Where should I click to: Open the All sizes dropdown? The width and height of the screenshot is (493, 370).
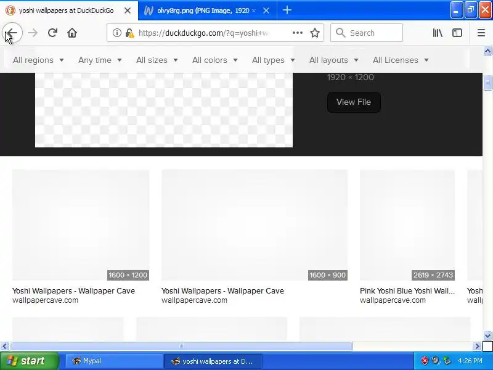157,60
